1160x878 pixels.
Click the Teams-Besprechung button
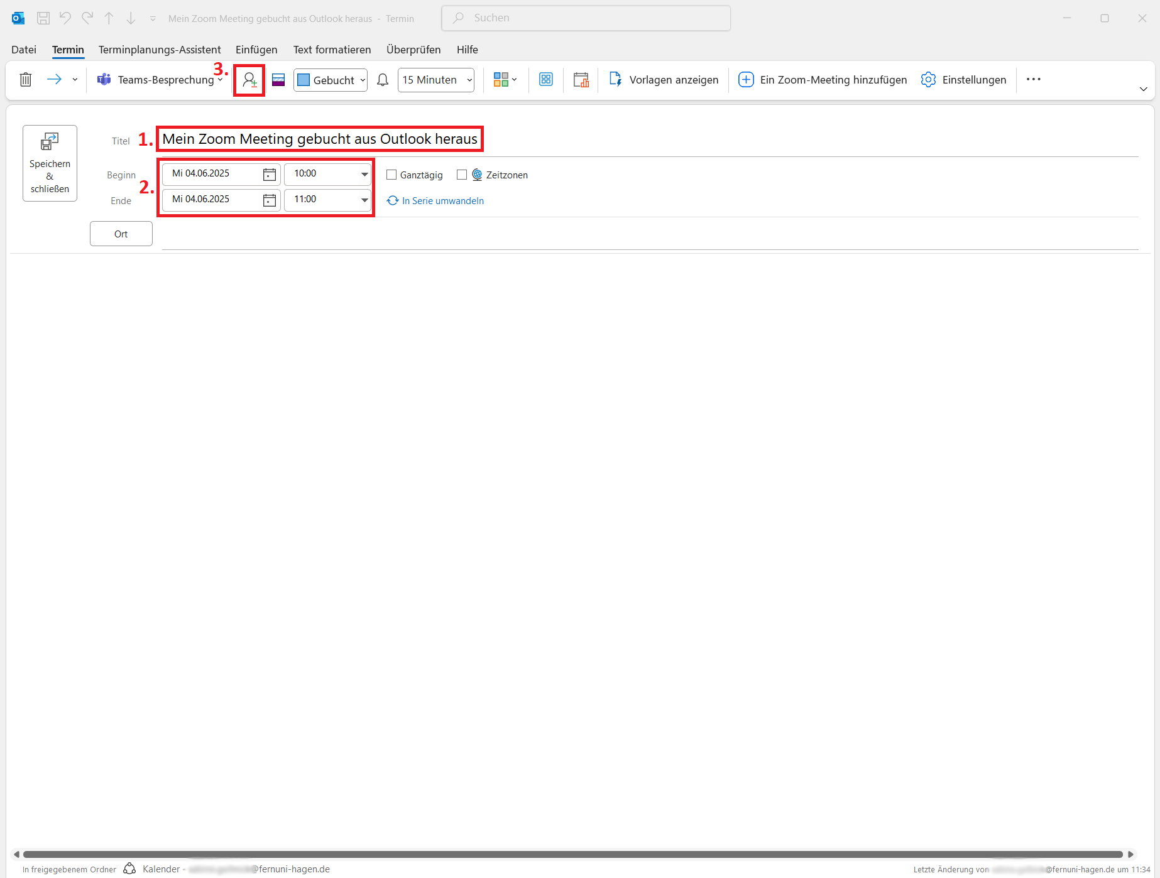click(x=155, y=80)
